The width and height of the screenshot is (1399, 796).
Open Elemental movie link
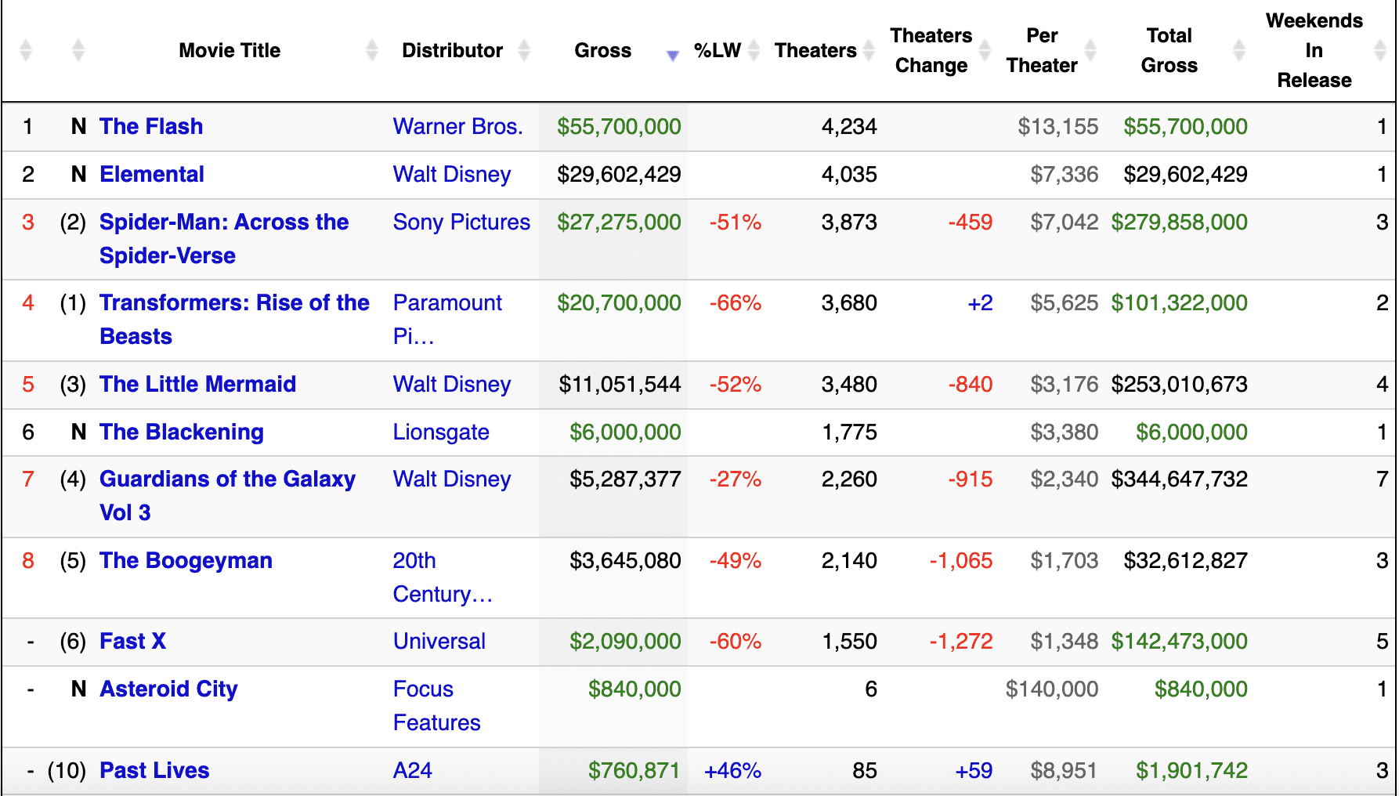(x=152, y=174)
